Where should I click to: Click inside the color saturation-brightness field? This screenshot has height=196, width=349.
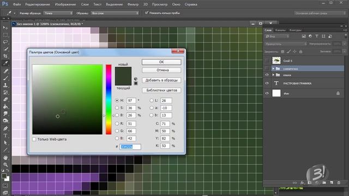pyautogui.click(x=67, y=99)
